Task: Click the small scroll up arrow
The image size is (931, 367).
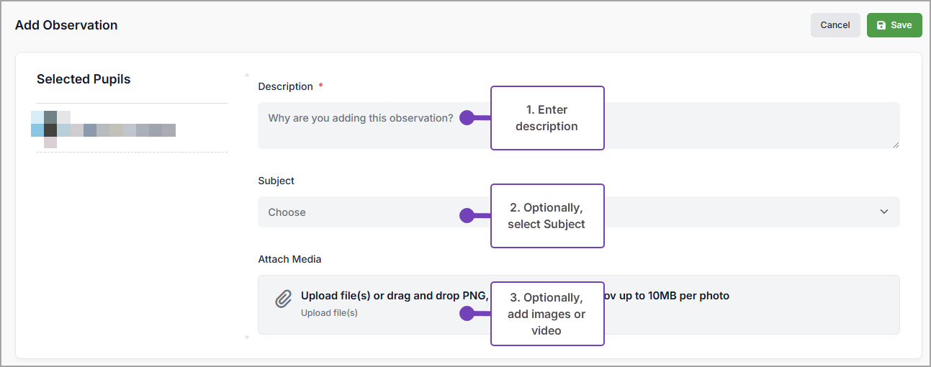Action: [x=246, y=74]
